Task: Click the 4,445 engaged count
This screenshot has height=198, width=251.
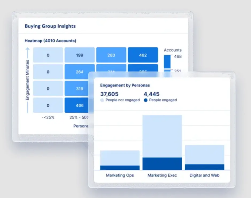Action: [152, 94]
